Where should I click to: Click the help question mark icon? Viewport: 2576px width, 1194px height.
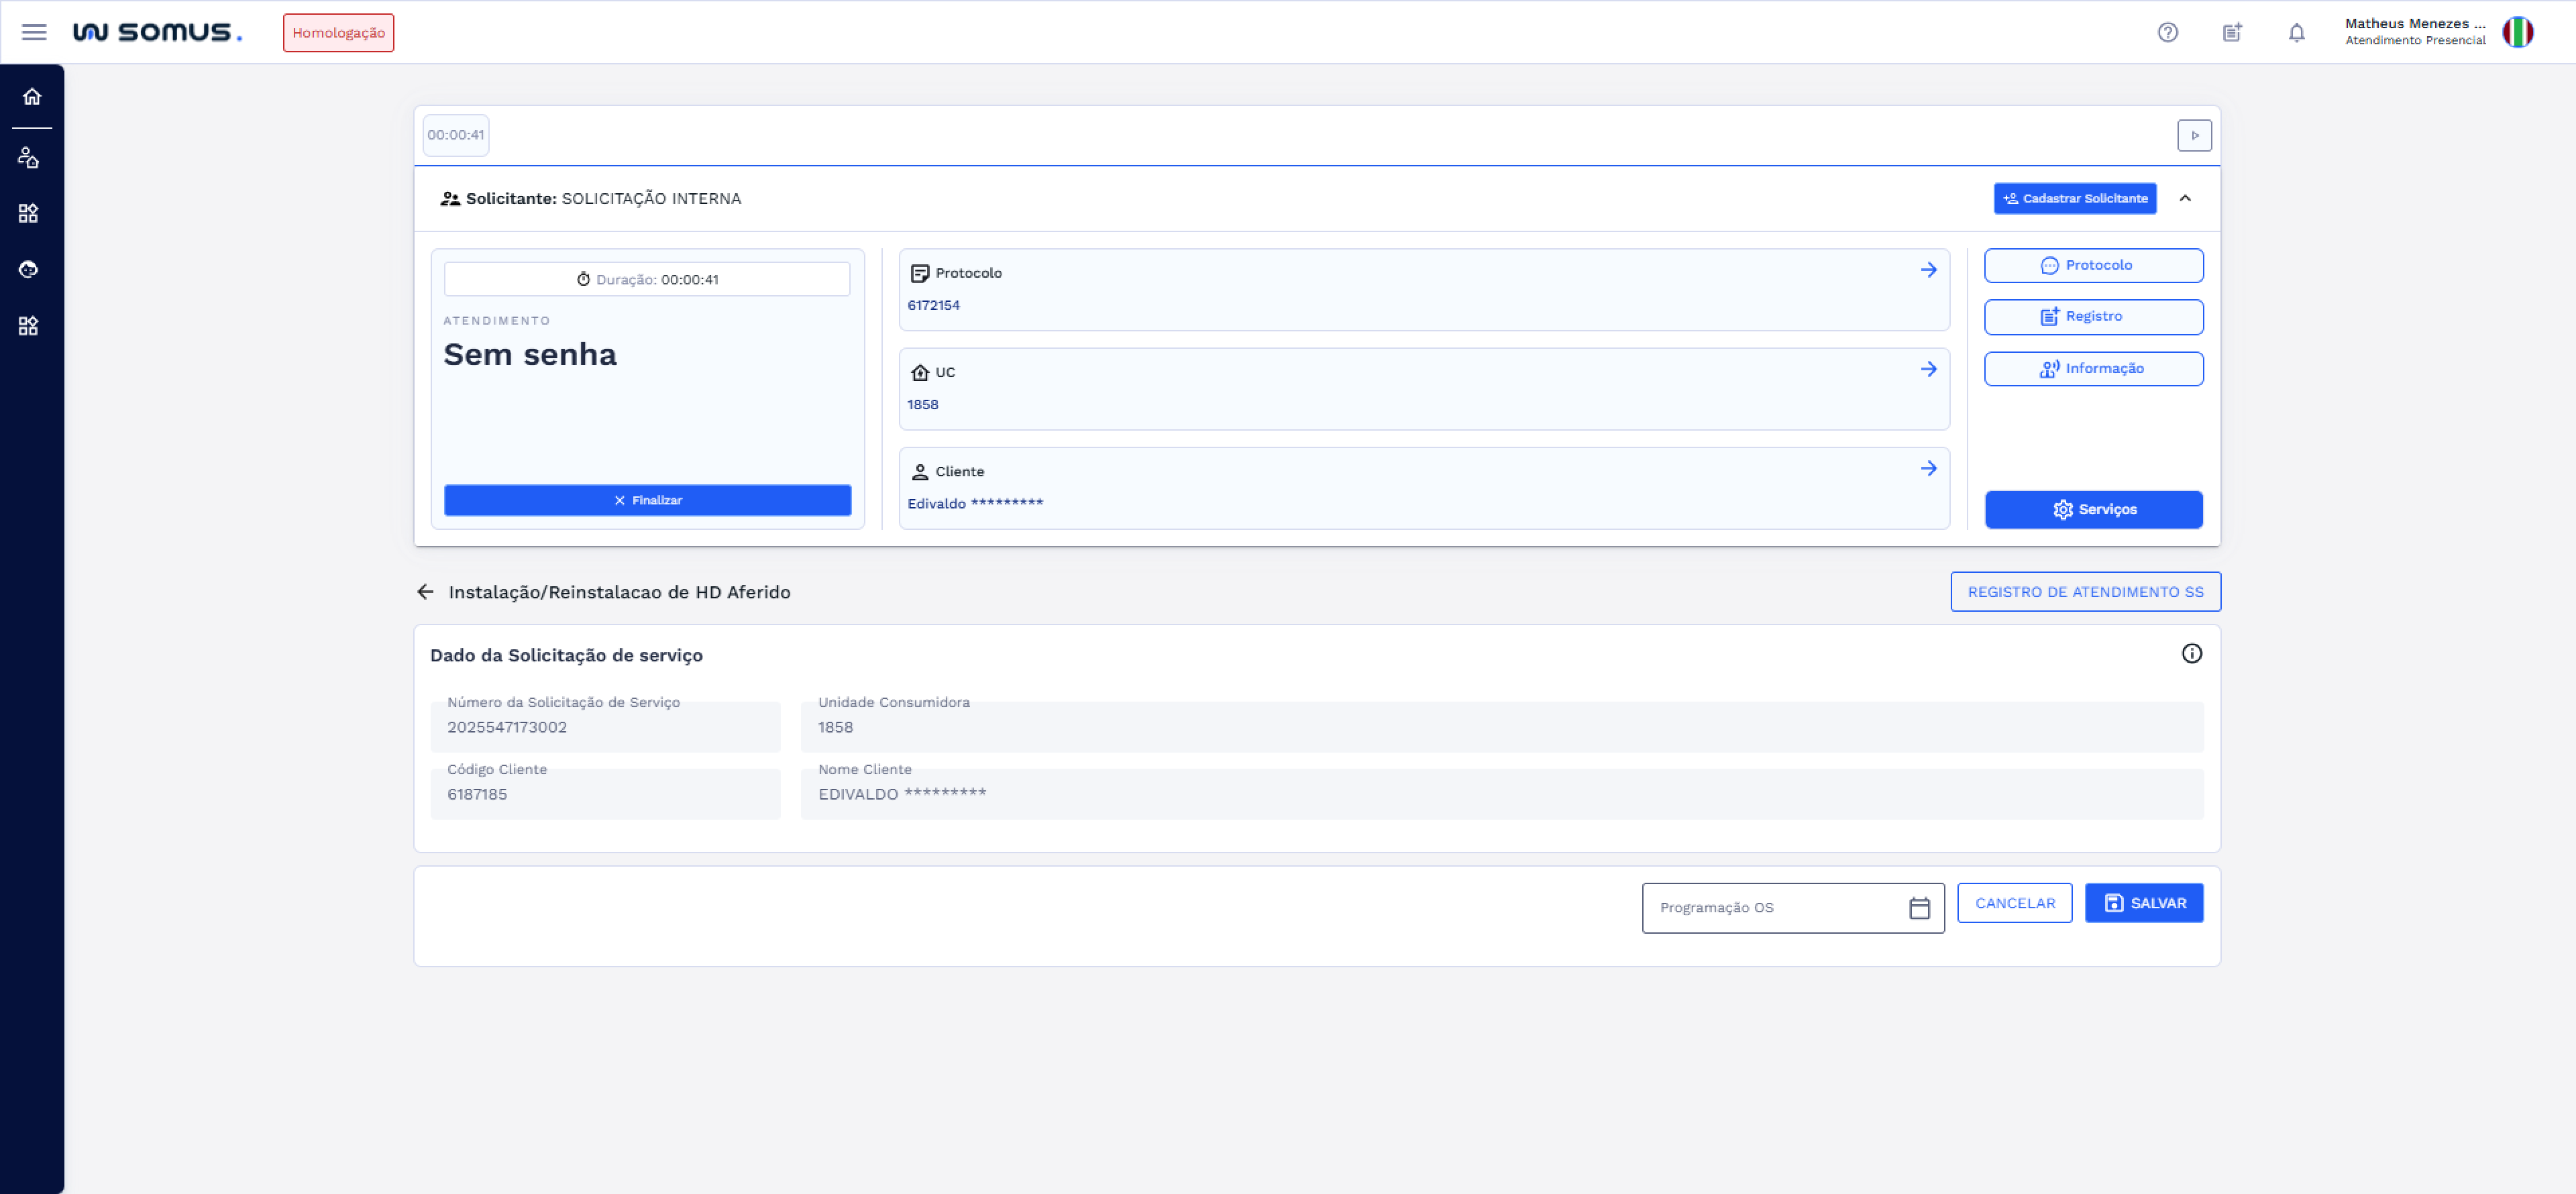point(2167,32)
